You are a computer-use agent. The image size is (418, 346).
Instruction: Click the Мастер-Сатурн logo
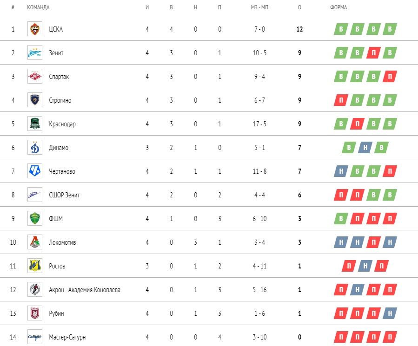35,337
